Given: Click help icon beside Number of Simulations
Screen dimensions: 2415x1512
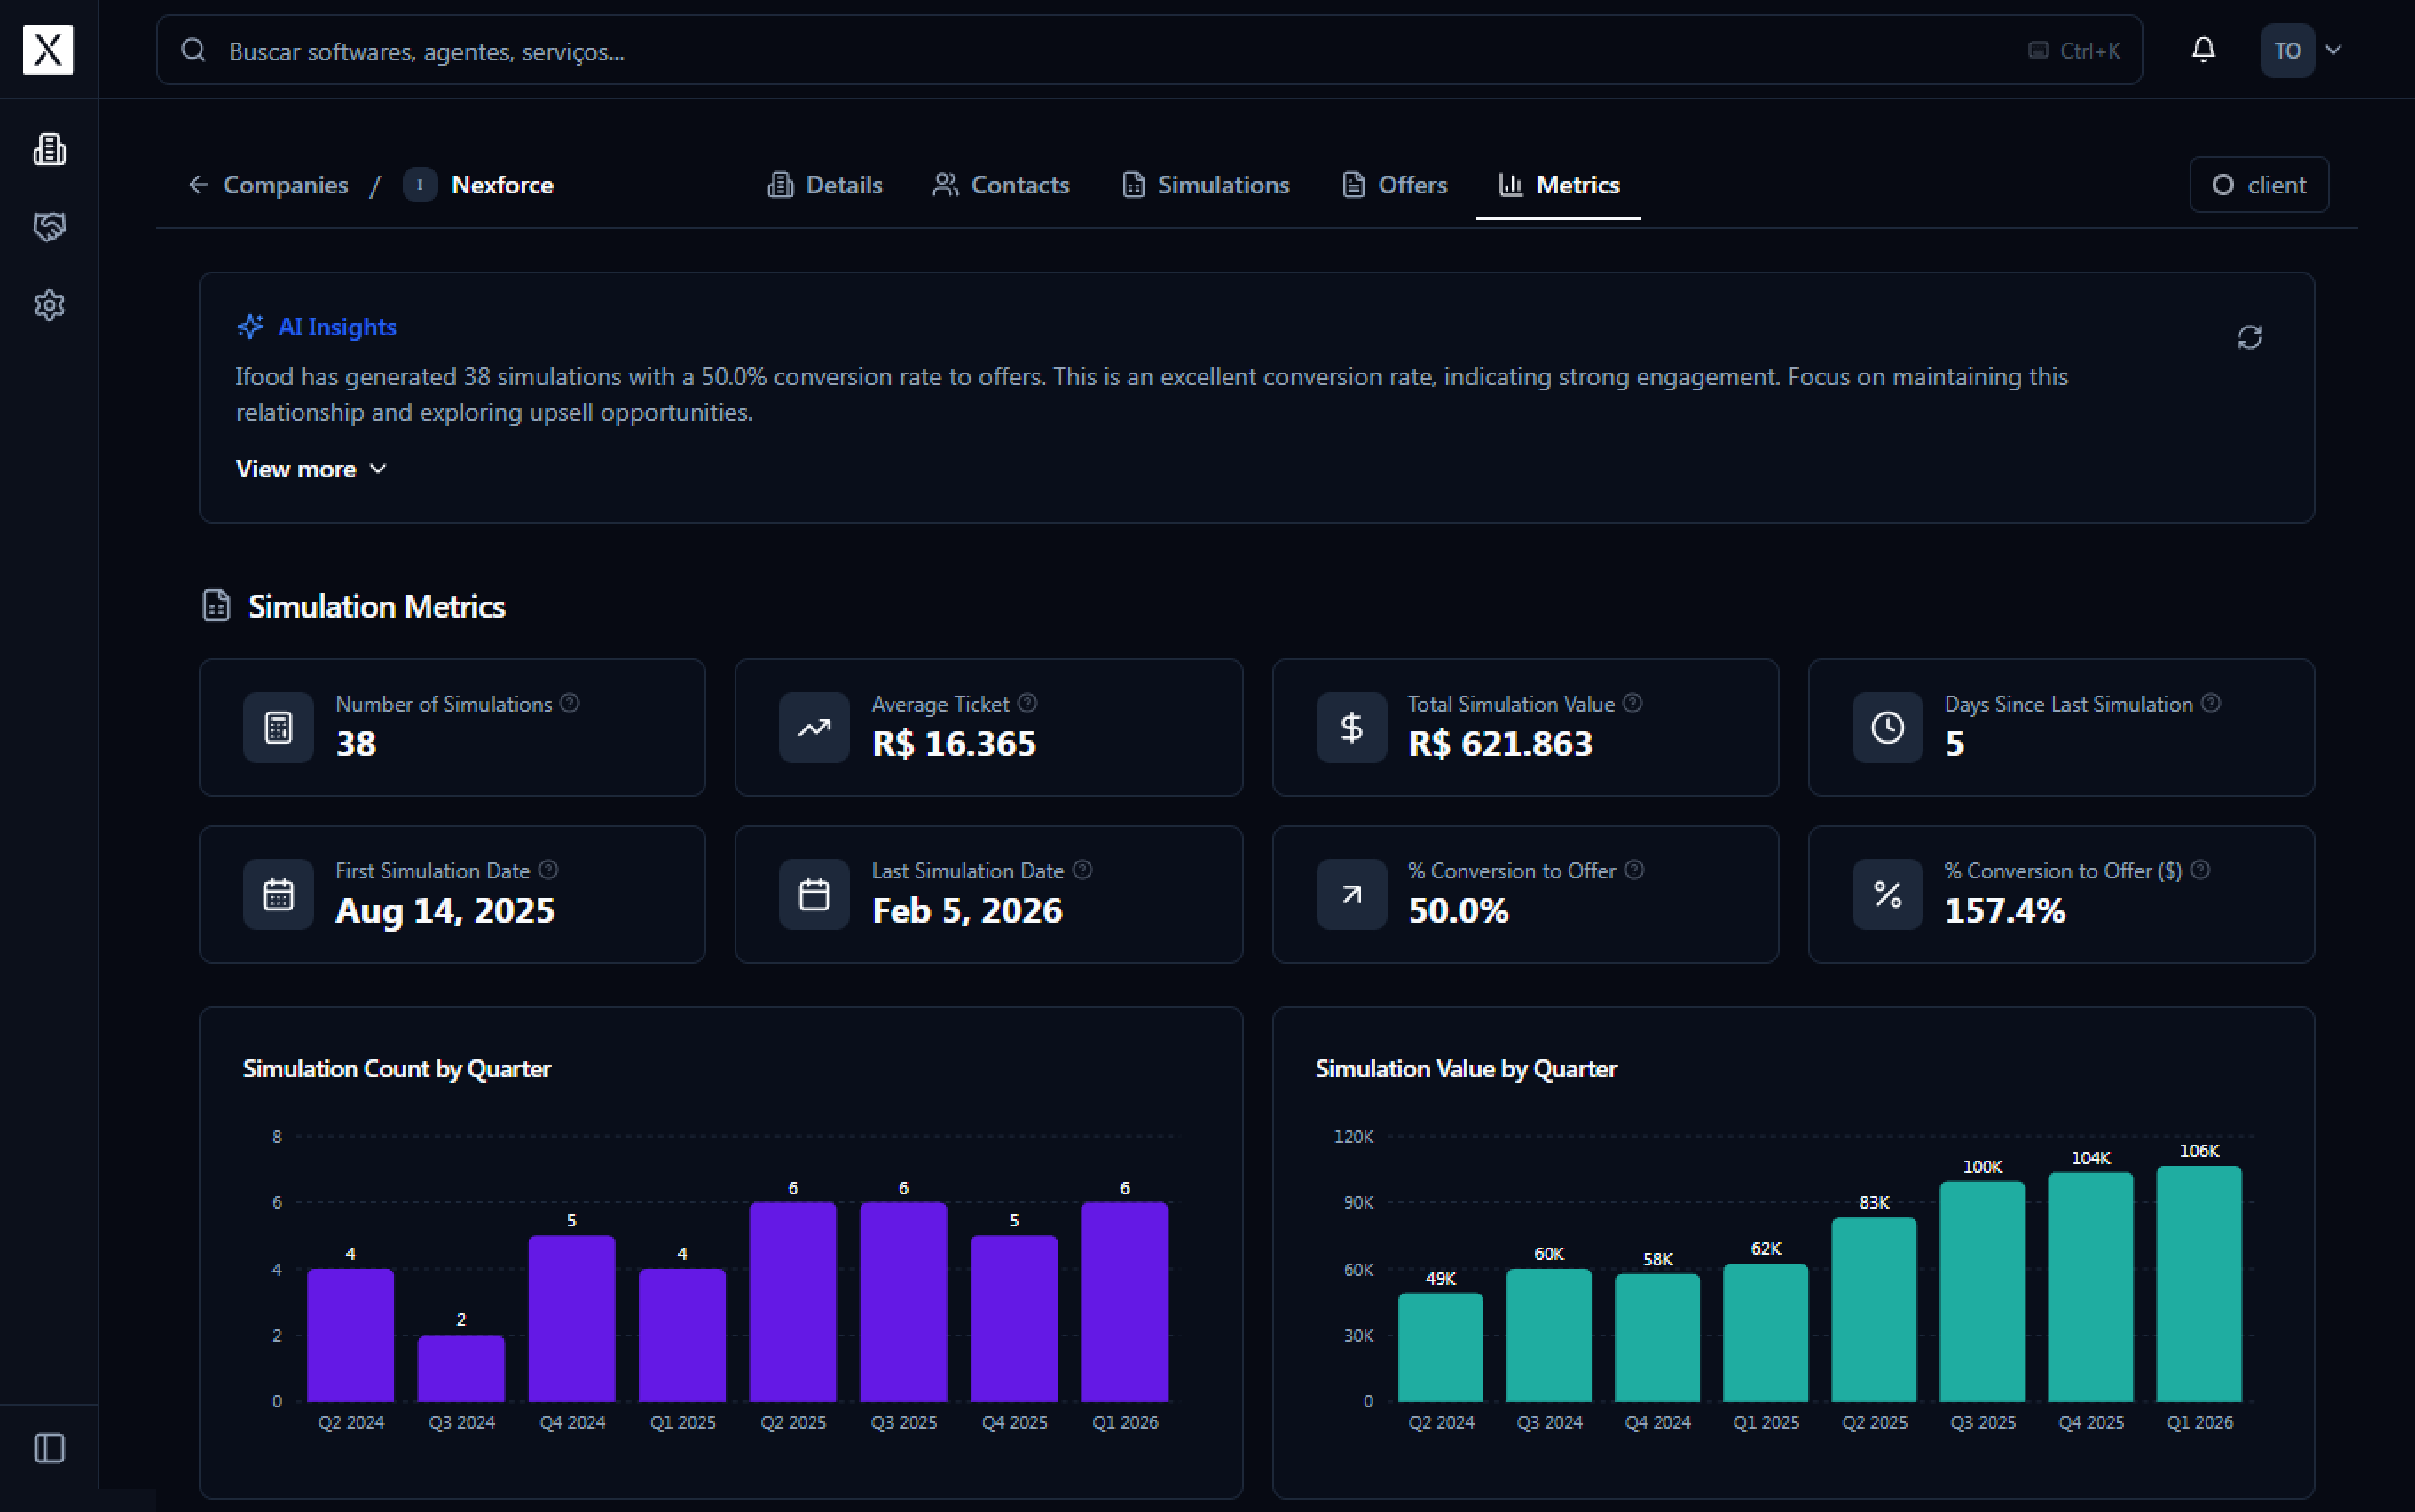Looking at the screenshot, I should pos(570,703).
